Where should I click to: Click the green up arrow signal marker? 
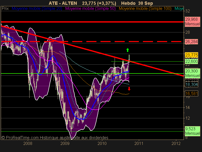128,50
